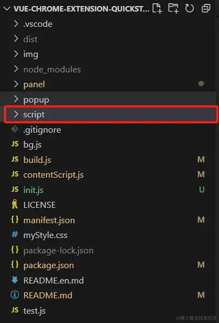This screenshot has height=323, width=219.
Task: Open package.json in the editor
Action: (x=49, y=265)
